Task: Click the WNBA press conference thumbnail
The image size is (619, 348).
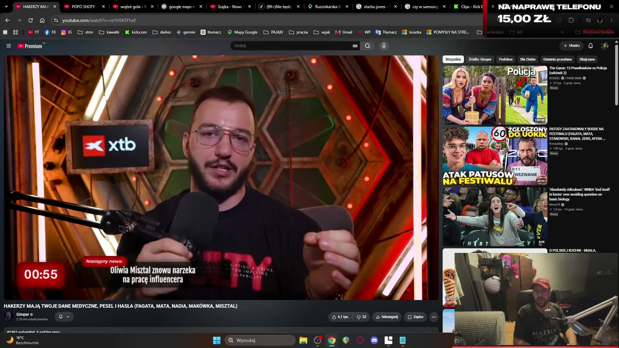Action: [495, 217]
